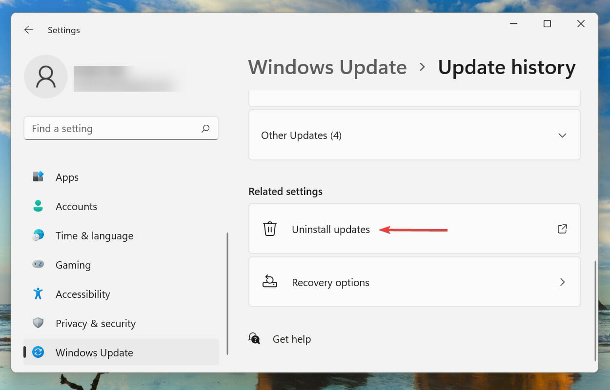Image resolution: width=610 pixels, height=390 pixels.
Task: Click the Accessibility figure icon
Action: 38,294
